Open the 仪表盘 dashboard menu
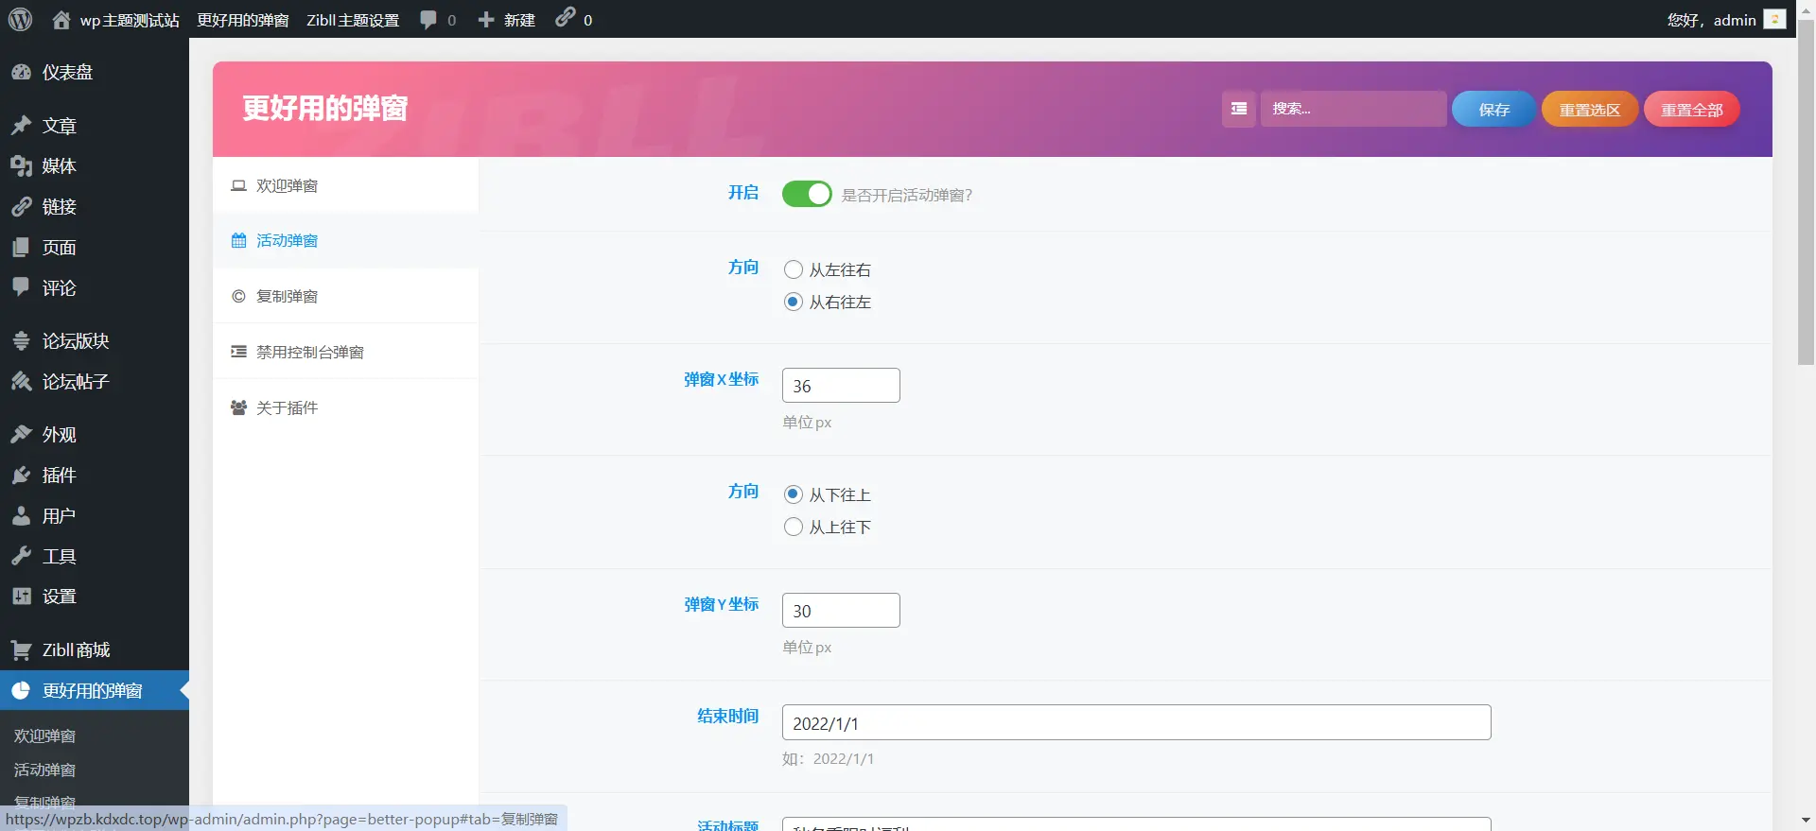The width and height of the screenshot is (1816, 831). (66, 72)
